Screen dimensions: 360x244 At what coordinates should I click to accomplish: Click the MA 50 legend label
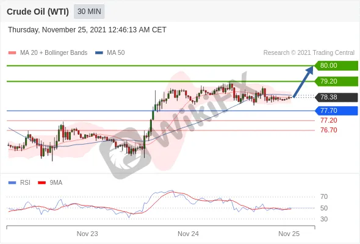116,53
